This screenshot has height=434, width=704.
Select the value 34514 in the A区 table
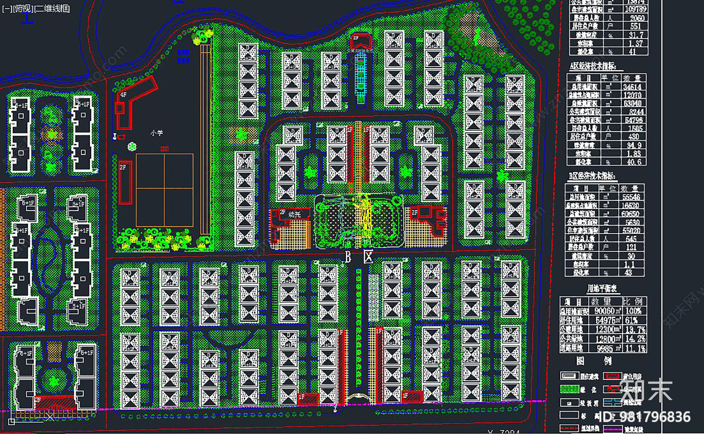coord(632,87)
